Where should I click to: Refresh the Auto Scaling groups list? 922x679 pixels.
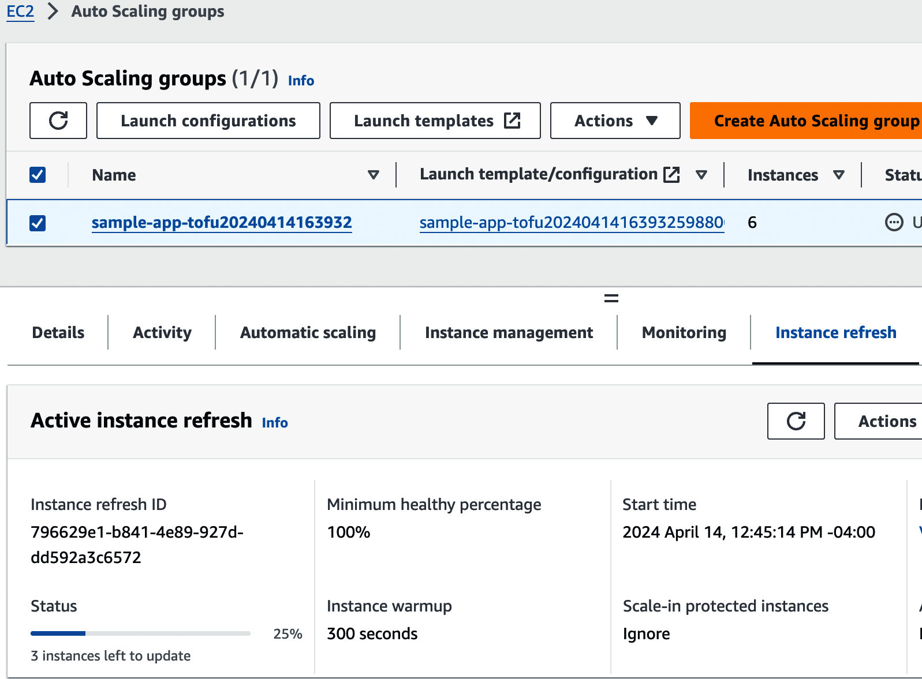click(x=58, y=121)
